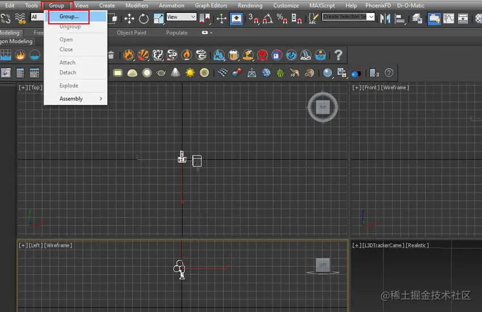
Task: Click the sun icon in toolbar
Action: (190, 73)
